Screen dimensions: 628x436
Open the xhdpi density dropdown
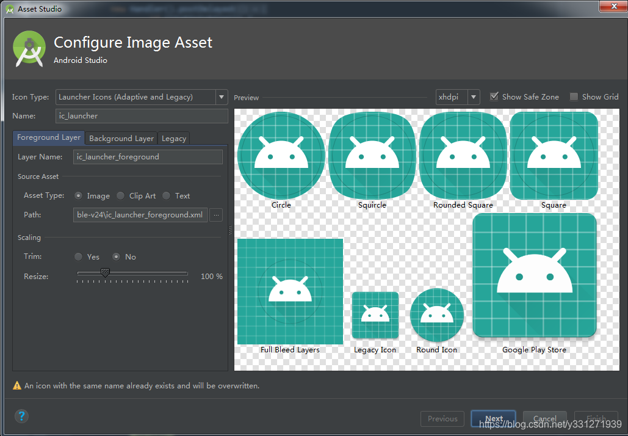point(474,97)
